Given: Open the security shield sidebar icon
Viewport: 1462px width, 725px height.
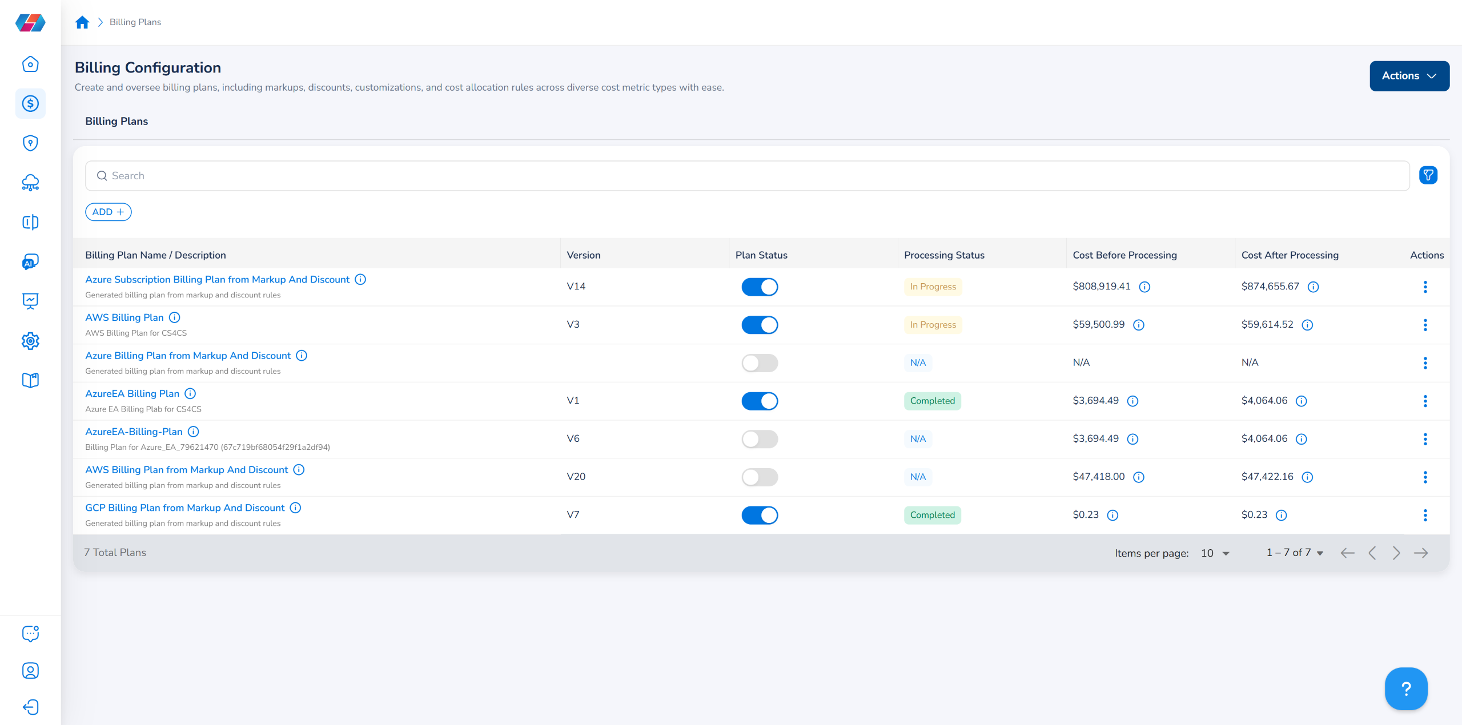Looking at the screenshot, I should click(x=30, y=143).
